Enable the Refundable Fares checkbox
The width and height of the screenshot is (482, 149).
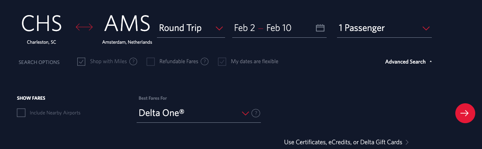pos(151,62)
